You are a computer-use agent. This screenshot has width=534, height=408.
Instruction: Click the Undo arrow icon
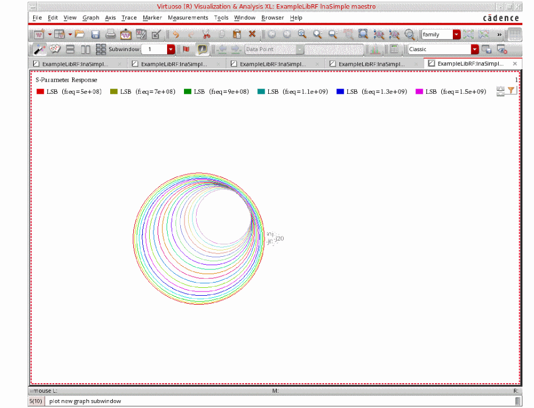[x=176, y=34]
